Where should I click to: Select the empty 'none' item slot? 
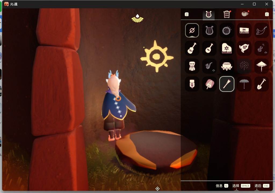pyautogui.click(x=192, y=31)
